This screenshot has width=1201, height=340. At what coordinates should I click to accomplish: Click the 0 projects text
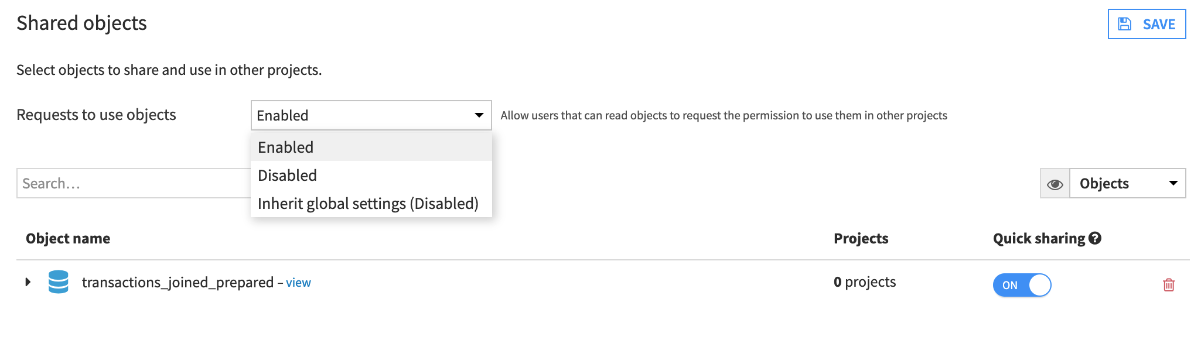click(x=865, y=282)
